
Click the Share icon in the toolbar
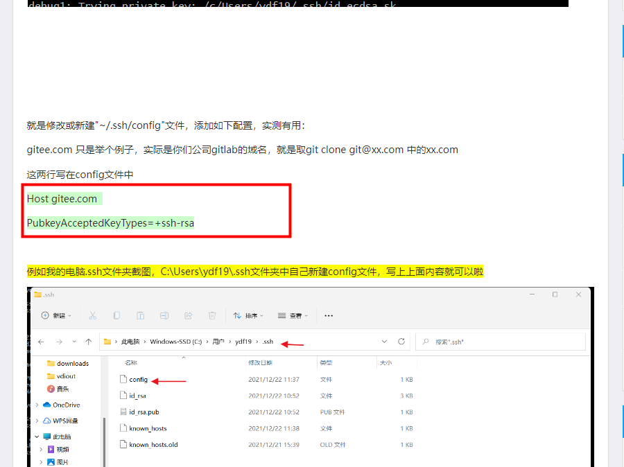[x=187, y=315]
